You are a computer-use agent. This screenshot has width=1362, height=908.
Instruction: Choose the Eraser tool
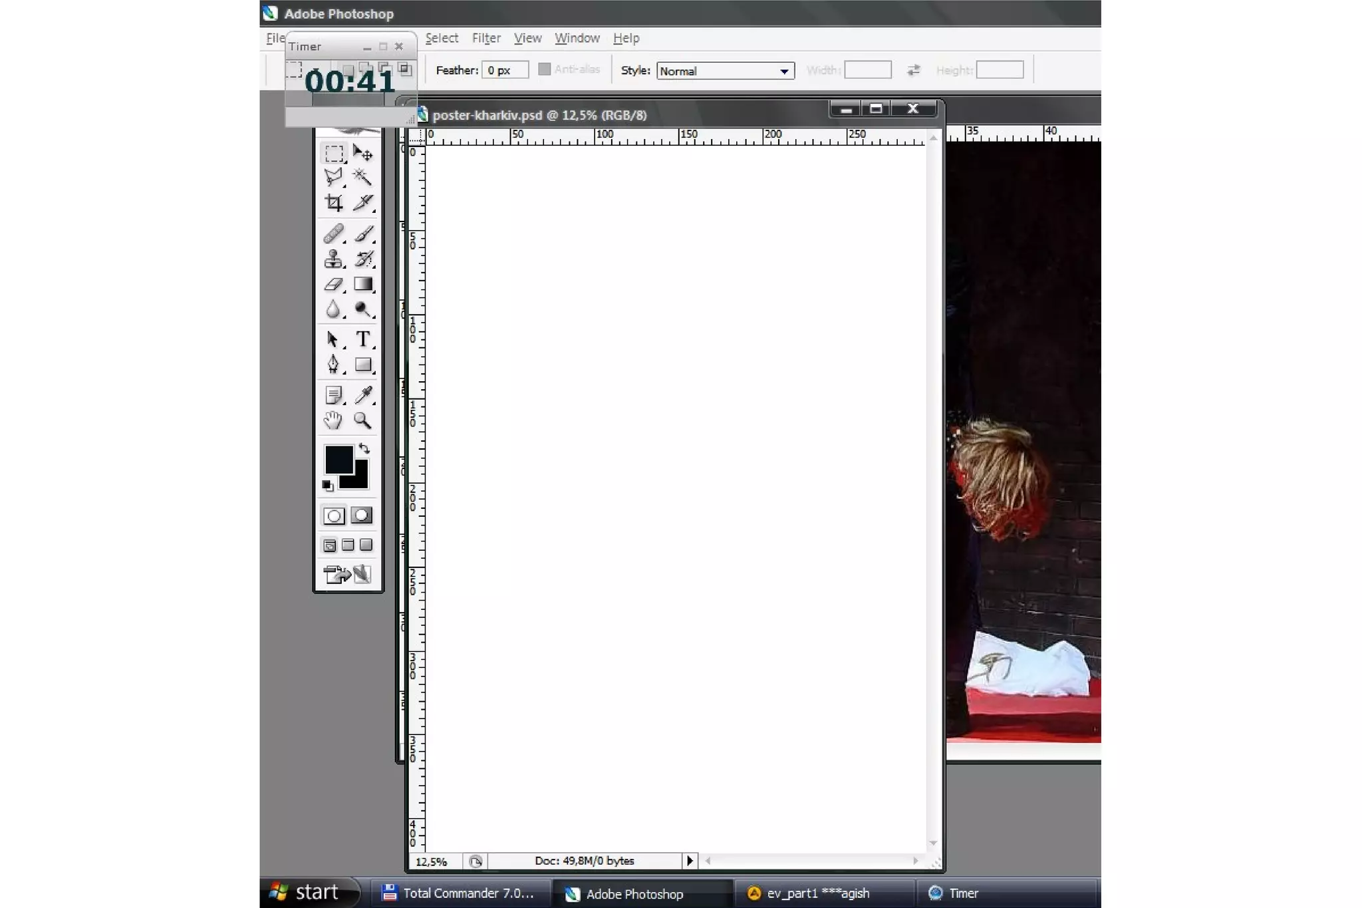(x=334, y=285)
